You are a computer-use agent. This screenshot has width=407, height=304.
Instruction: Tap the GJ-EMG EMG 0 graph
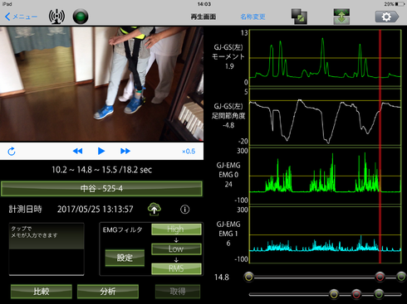click(326, 176)
